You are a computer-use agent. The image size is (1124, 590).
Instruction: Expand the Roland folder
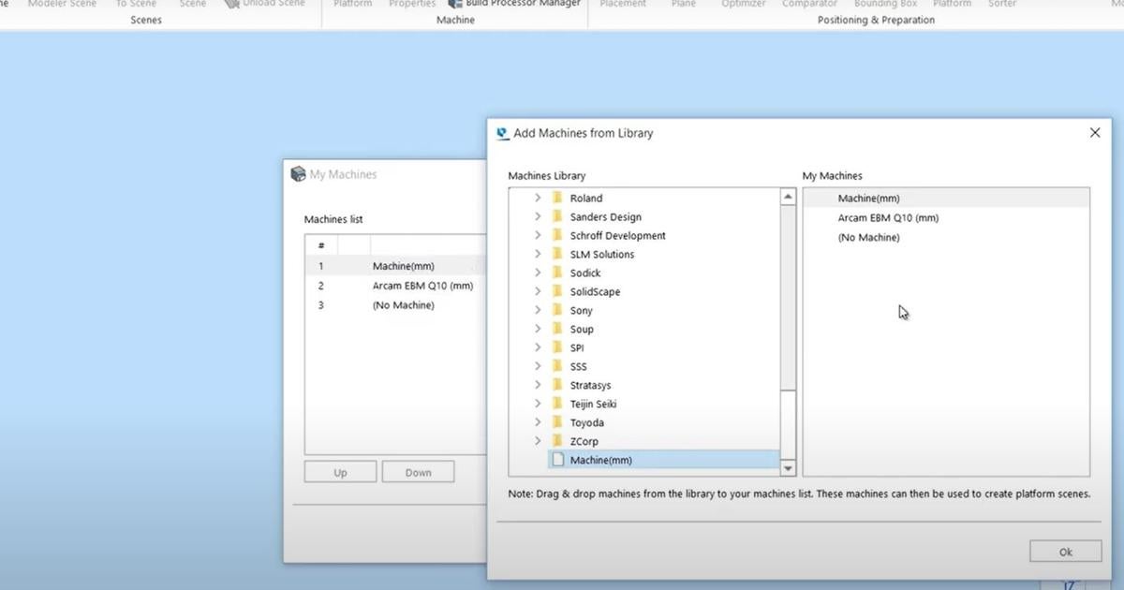coord(537,198)
